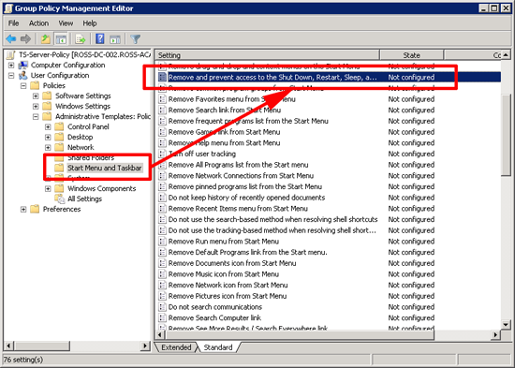This screenshot has width=515, height=368.
Task: Expand the Computer Configuration node
Action: click(x=11, y=65)
